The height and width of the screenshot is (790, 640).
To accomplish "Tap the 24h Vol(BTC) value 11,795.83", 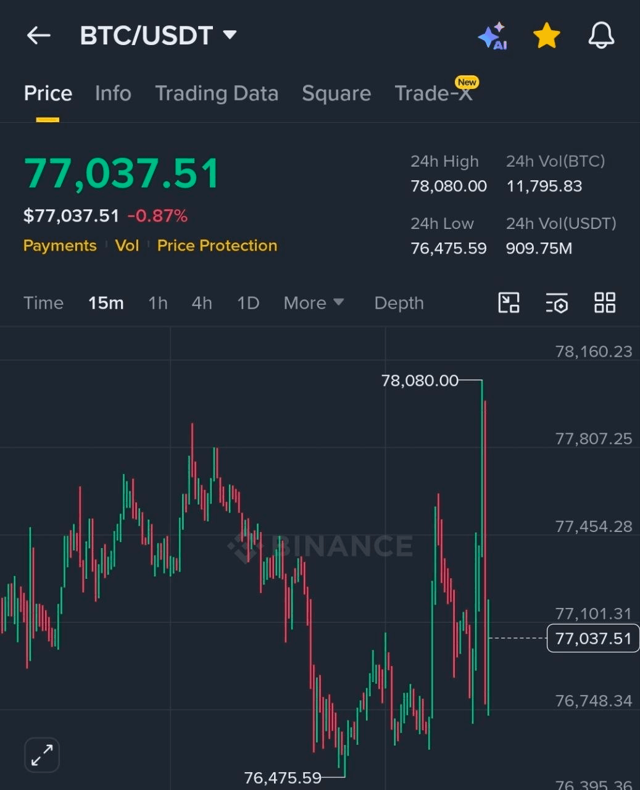I will (x=544, y=186).
